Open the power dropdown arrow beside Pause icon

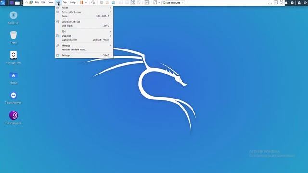86,2
